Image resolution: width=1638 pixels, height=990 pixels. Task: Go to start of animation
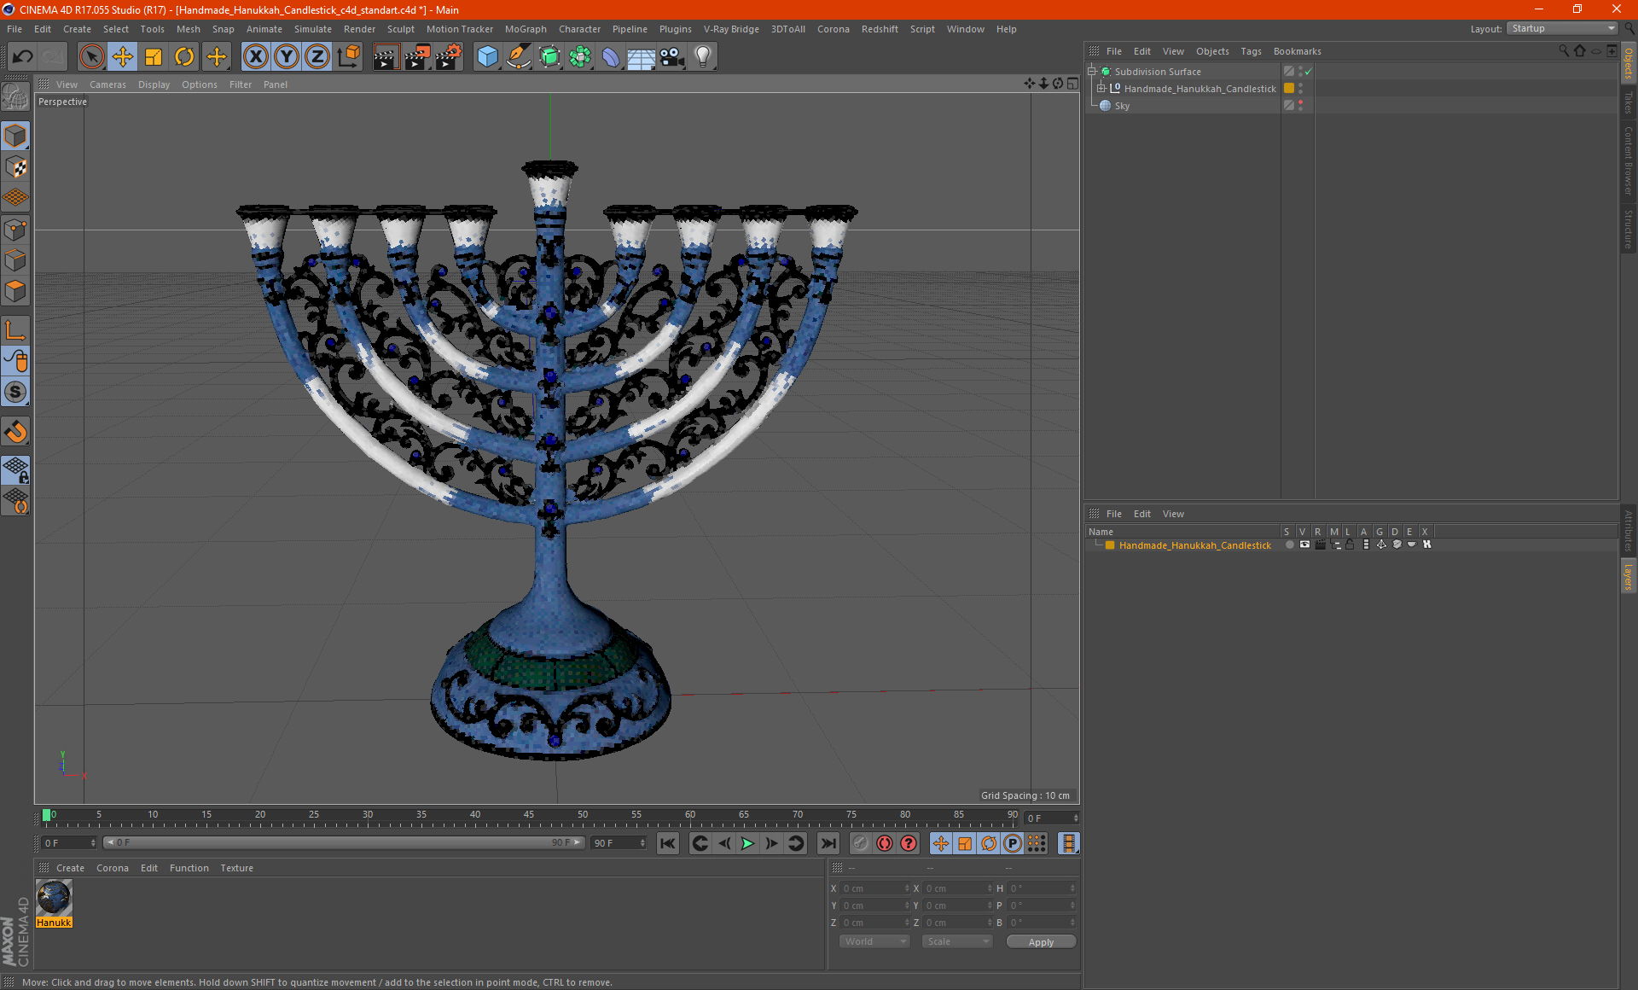668,843
